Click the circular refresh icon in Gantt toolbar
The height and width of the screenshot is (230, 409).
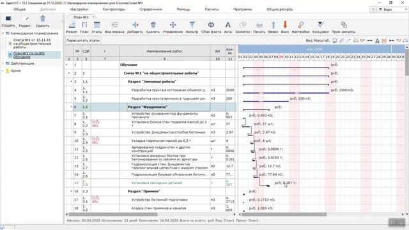click(x=335, y=40)
